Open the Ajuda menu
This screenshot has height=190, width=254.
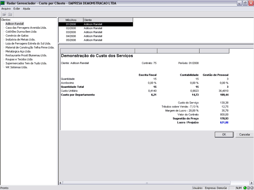coord(26,8)
